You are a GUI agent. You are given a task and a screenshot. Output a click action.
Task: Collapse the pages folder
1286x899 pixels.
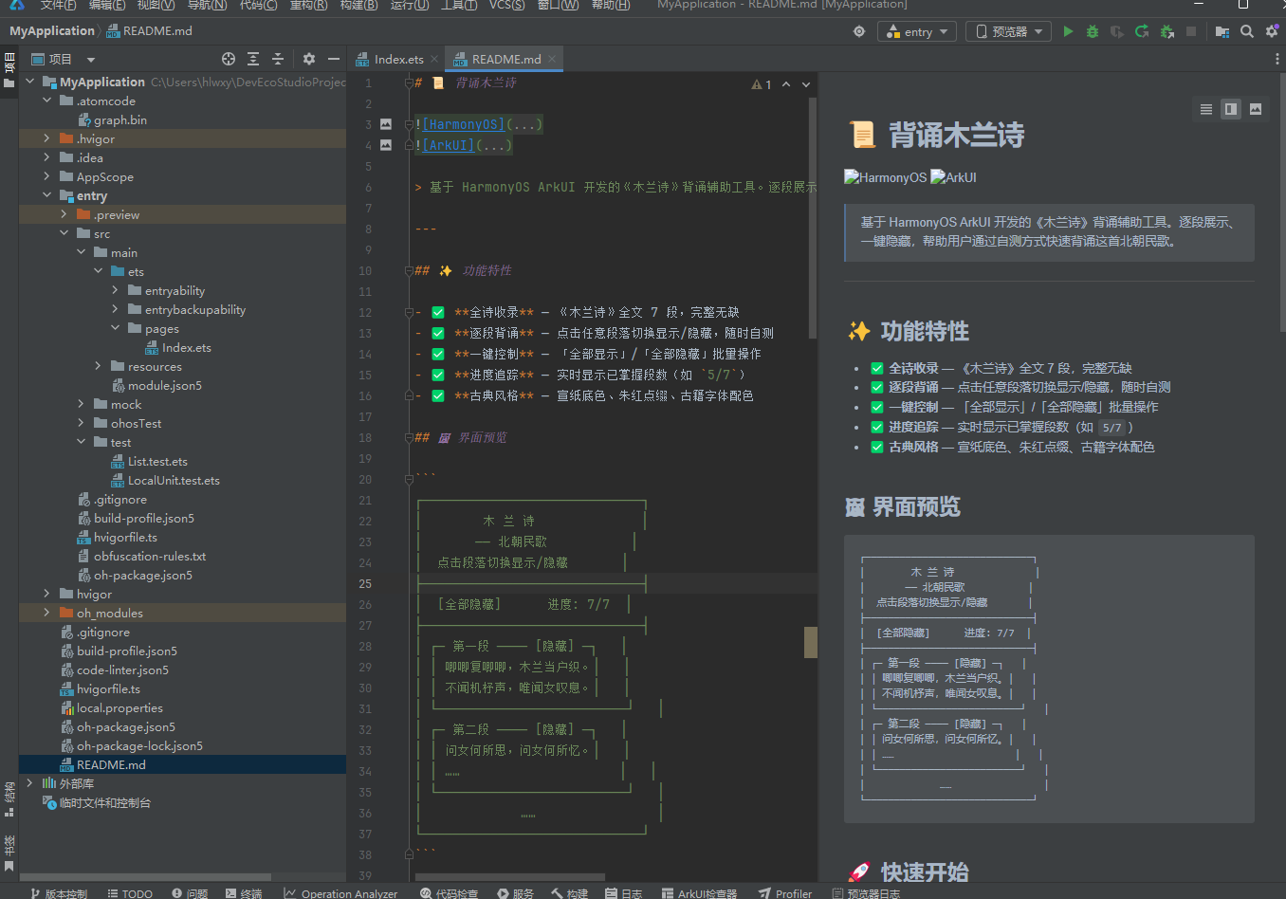(116, 328)
